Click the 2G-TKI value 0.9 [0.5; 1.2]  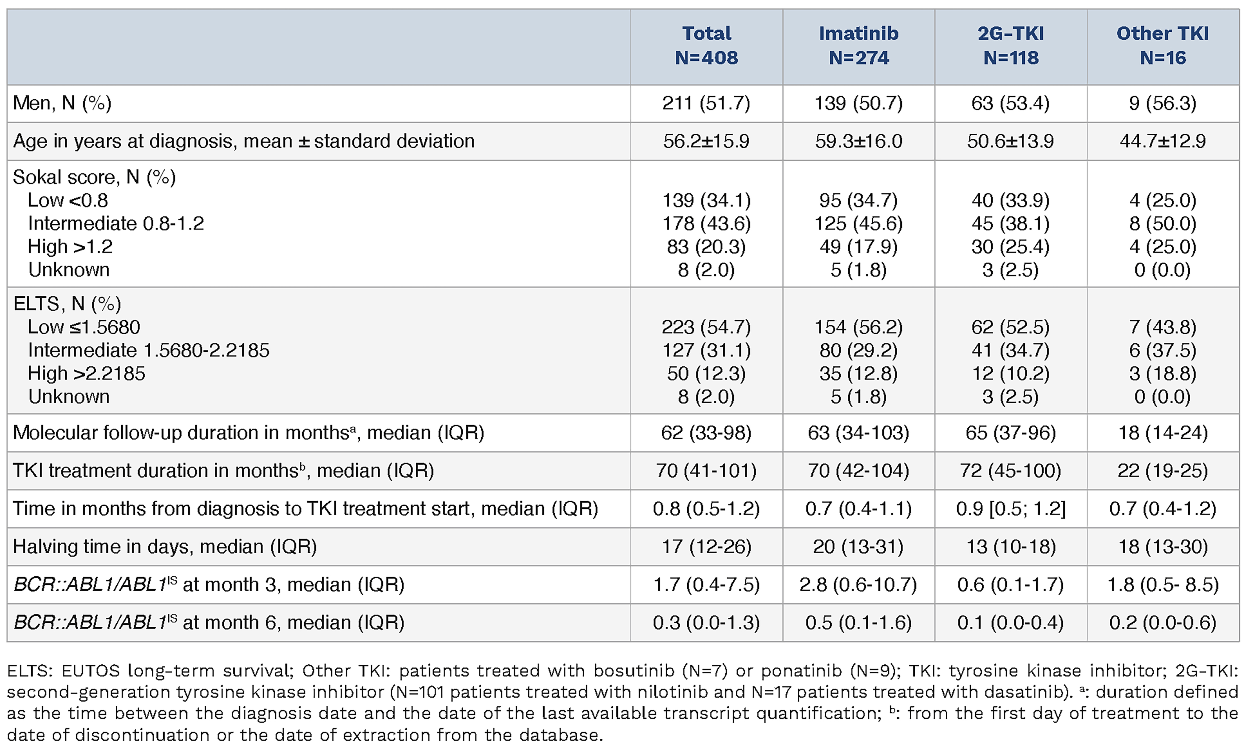[1010, 509]
